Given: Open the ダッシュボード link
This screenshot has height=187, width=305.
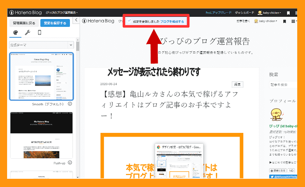Looking at the screenshot, I should [x=244, y=13].
